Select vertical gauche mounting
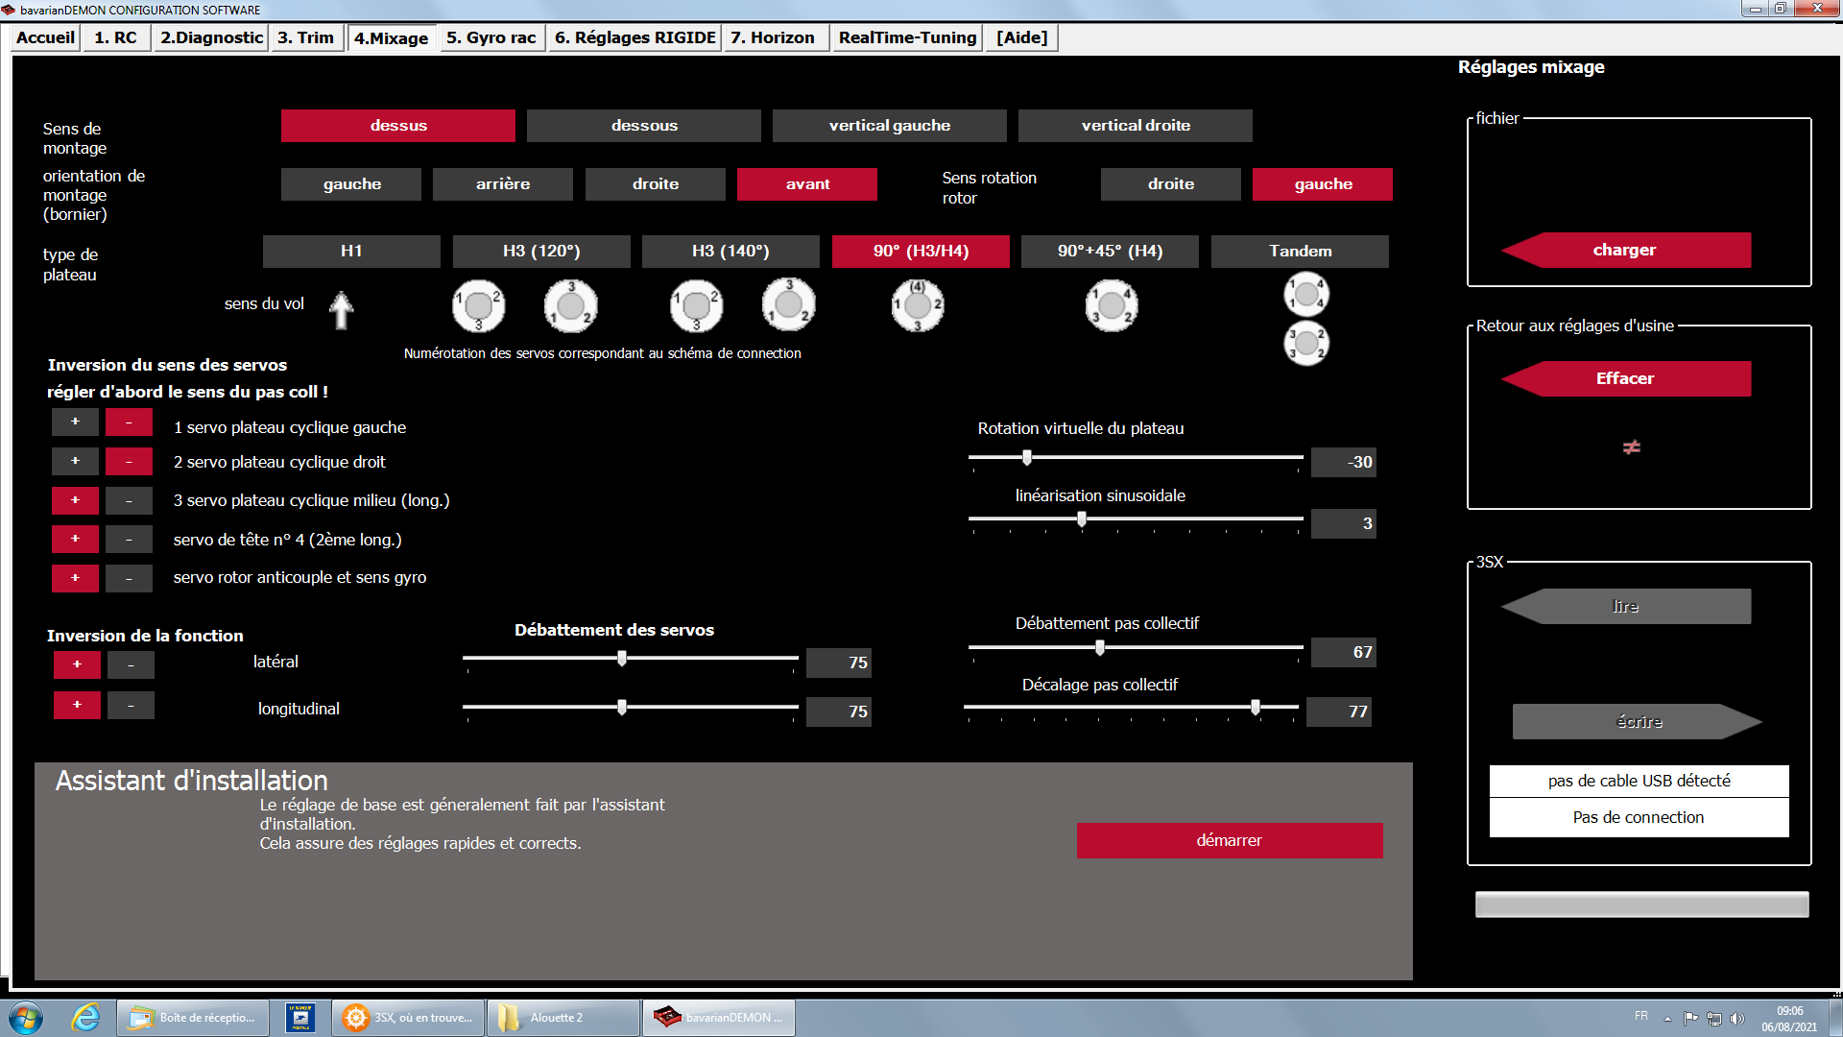The image size is (1843, 1037). pos(890,126)
